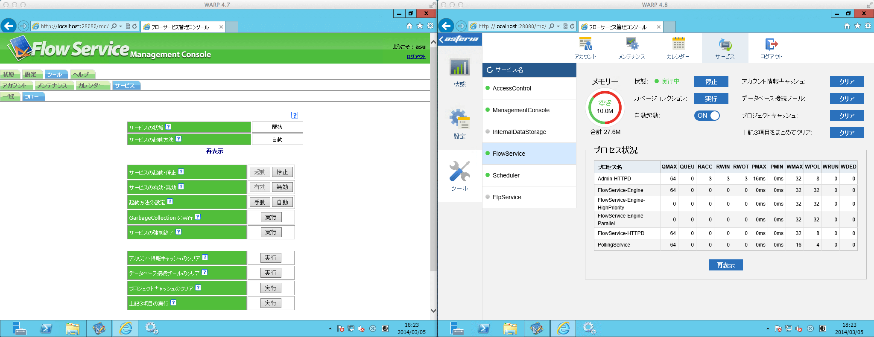874x337 pixels.
Task: Open PowerShell in WARP 4.8 taskbar
Action: [x=484, y=328]
